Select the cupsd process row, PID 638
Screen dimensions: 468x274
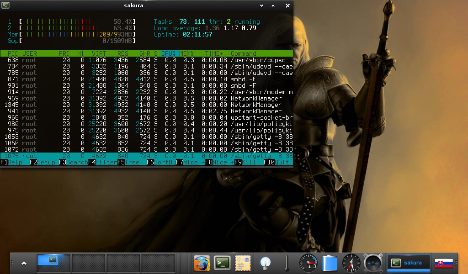pos(147,60)
